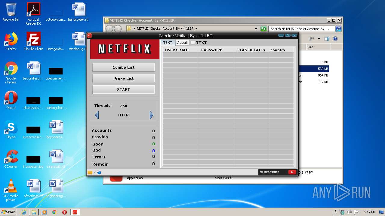Viewport: 385px width, 216px height.
Task: Select the Opera desktop shortcut
Action: (11, 100)
